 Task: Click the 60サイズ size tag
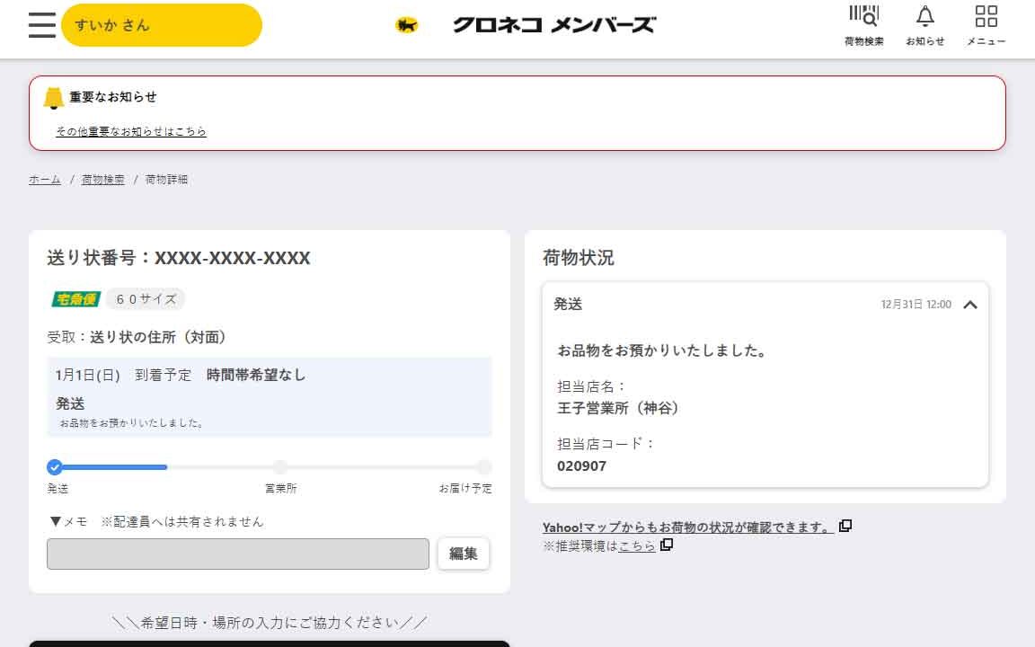146,299
